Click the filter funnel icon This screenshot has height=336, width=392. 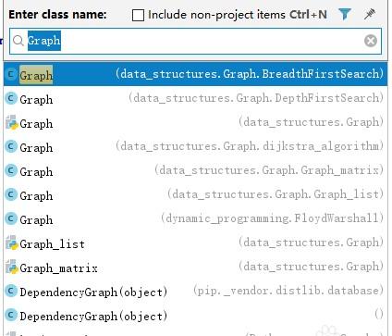345,14
